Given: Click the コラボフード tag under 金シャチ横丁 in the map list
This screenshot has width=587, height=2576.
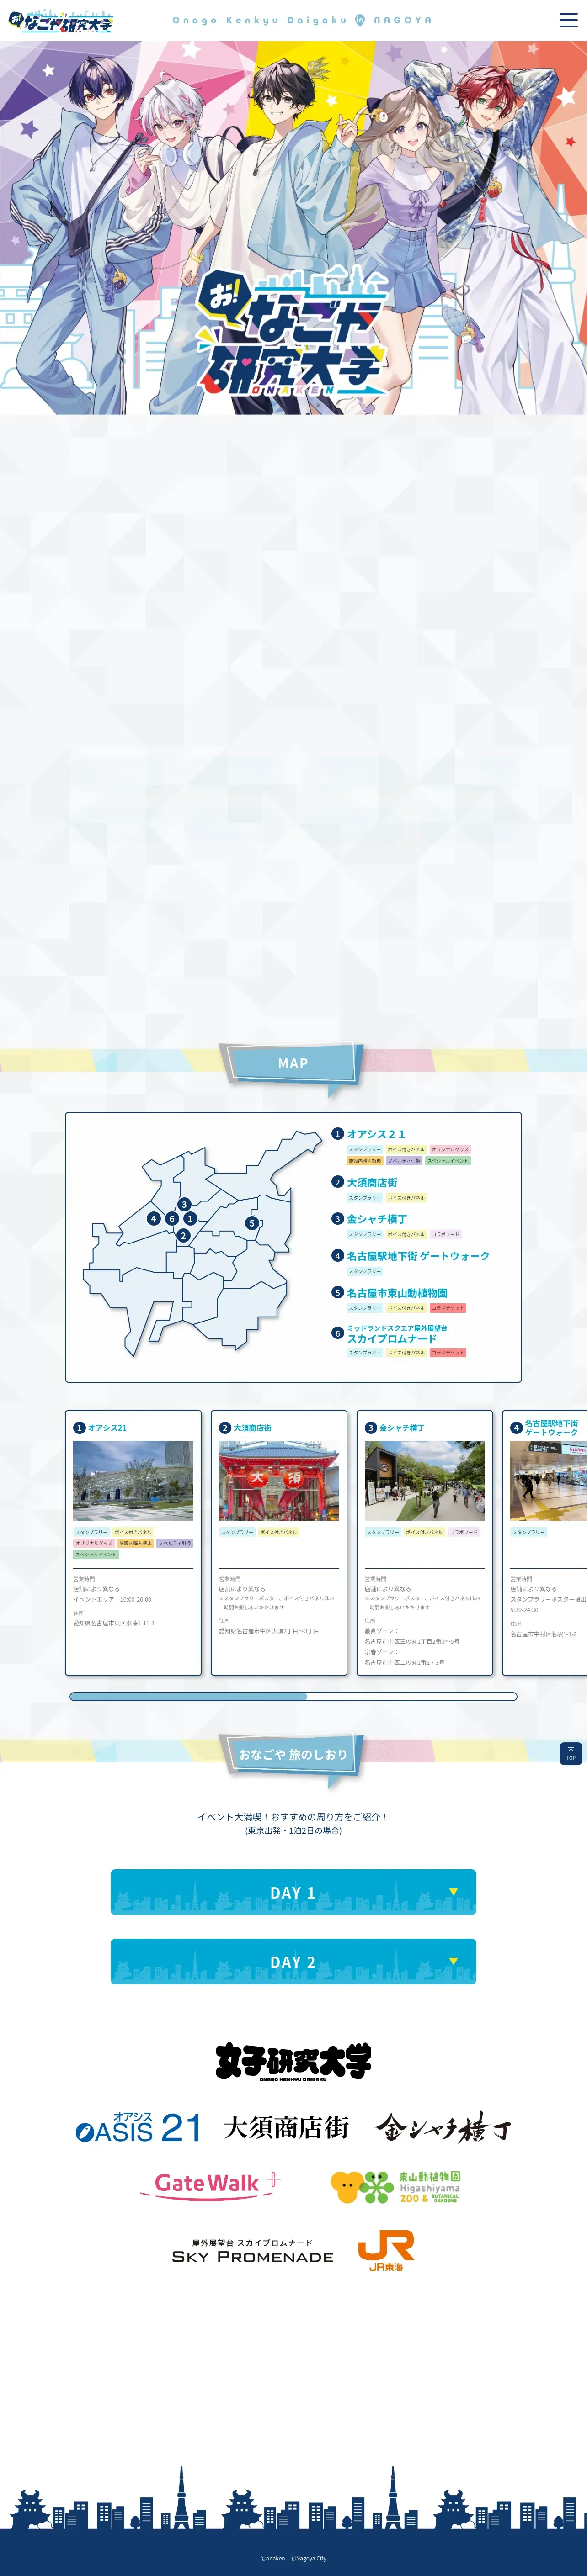Looking at the screenshot, I should click(x=446, y=1234).
